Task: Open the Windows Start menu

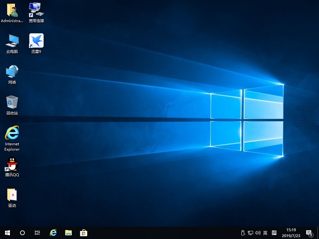Action: [x=7, y=233]
